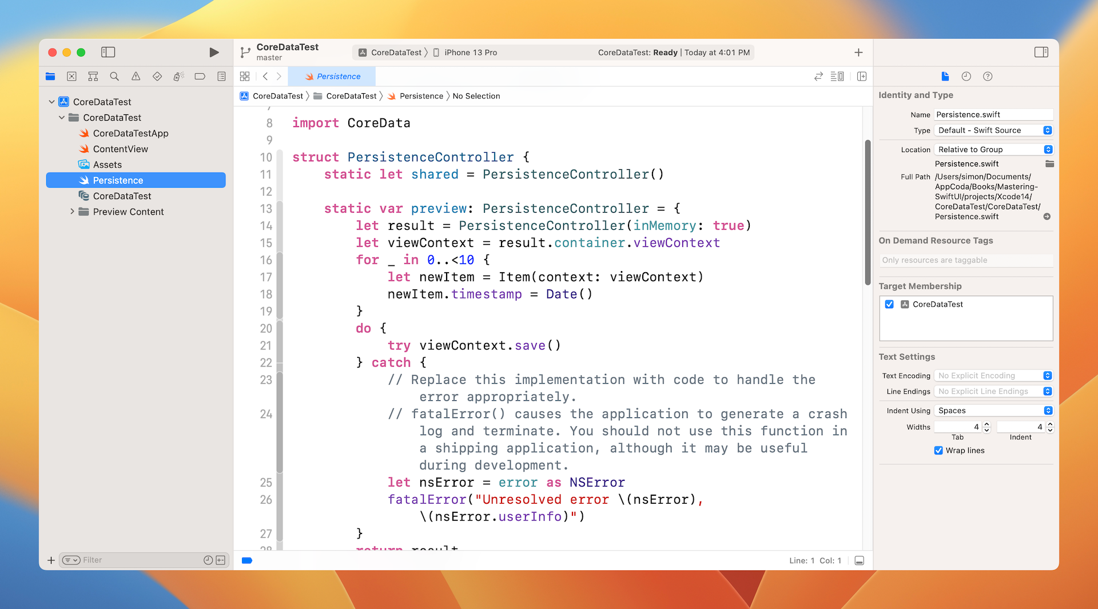Toggle CoreDataTest target membership checkbox

click(889, 304)
